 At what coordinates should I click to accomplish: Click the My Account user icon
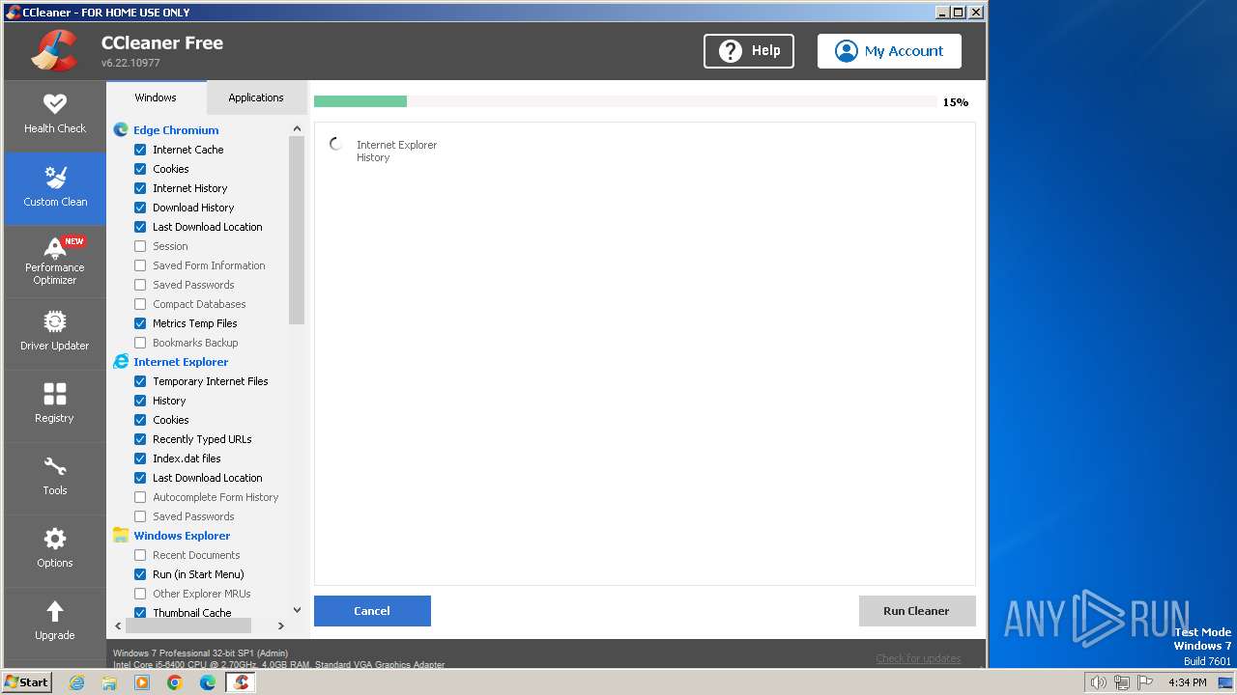coord(846,51)
